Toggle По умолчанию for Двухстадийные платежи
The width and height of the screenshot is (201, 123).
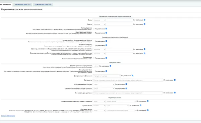106,33
